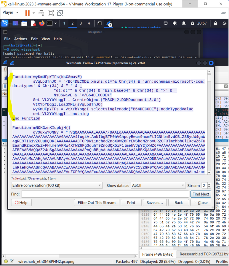Click the volume speaker icon in the panel
The image size is (229, 266).
click(x=174, y=23)
